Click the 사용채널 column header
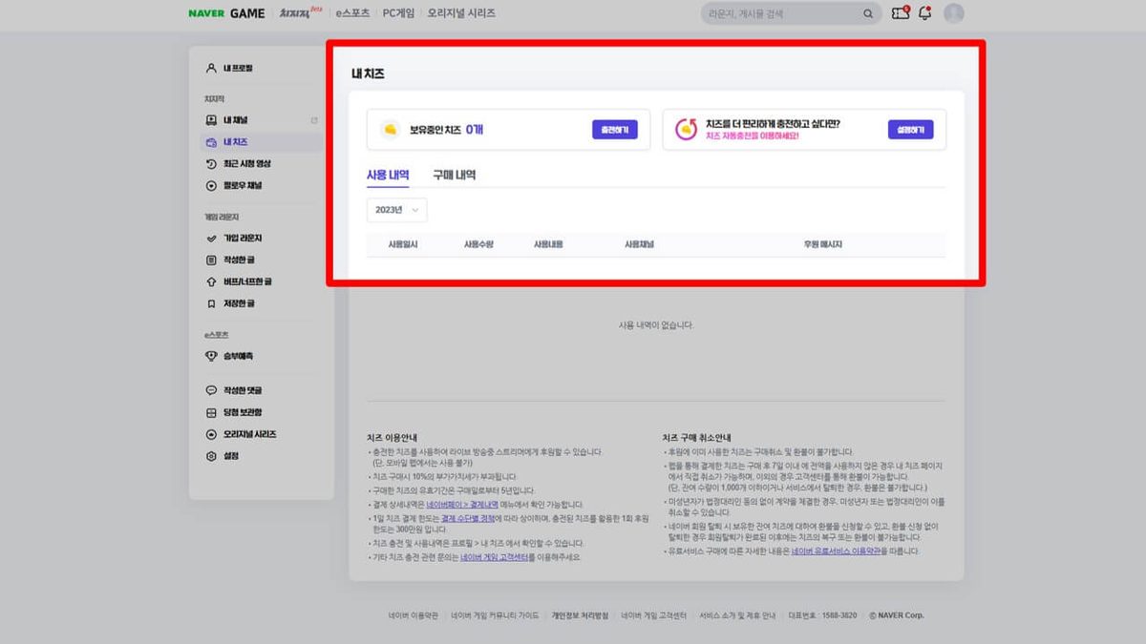 (639, 245)
